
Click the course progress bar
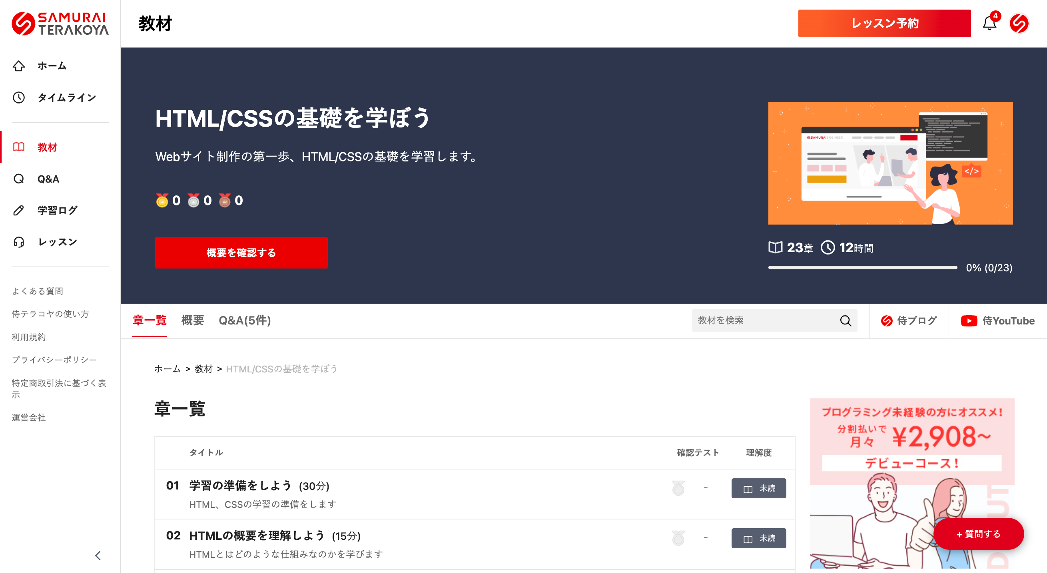click(x=862, y=267)
